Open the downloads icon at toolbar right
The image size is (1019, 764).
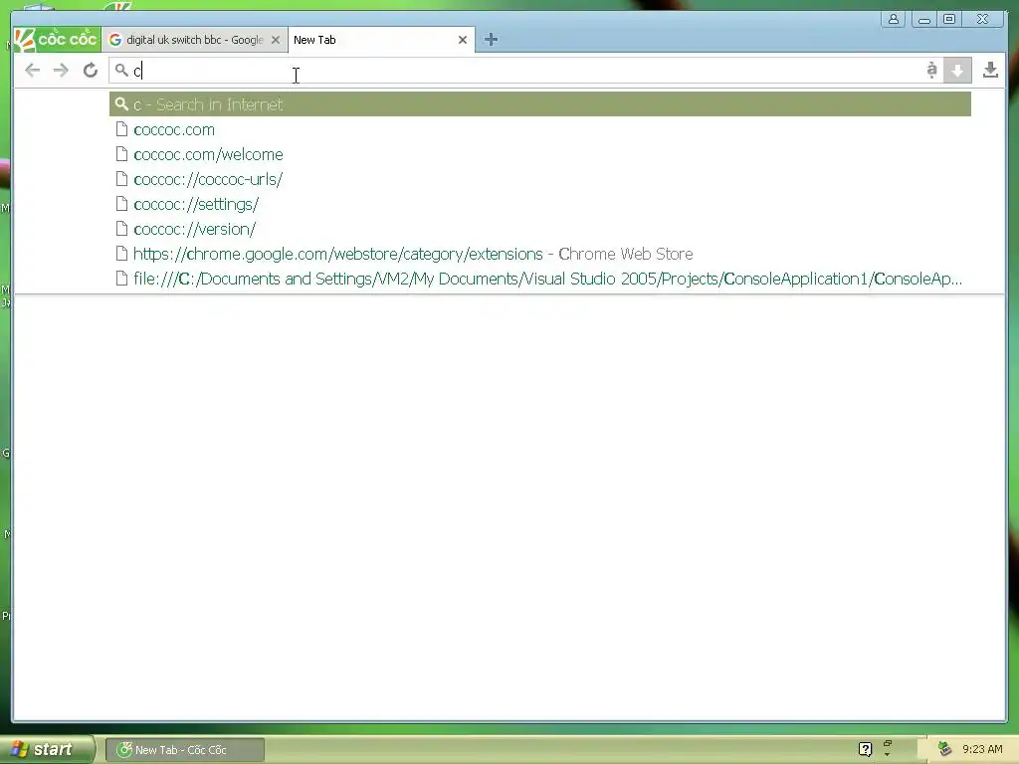tap(990, 71)
